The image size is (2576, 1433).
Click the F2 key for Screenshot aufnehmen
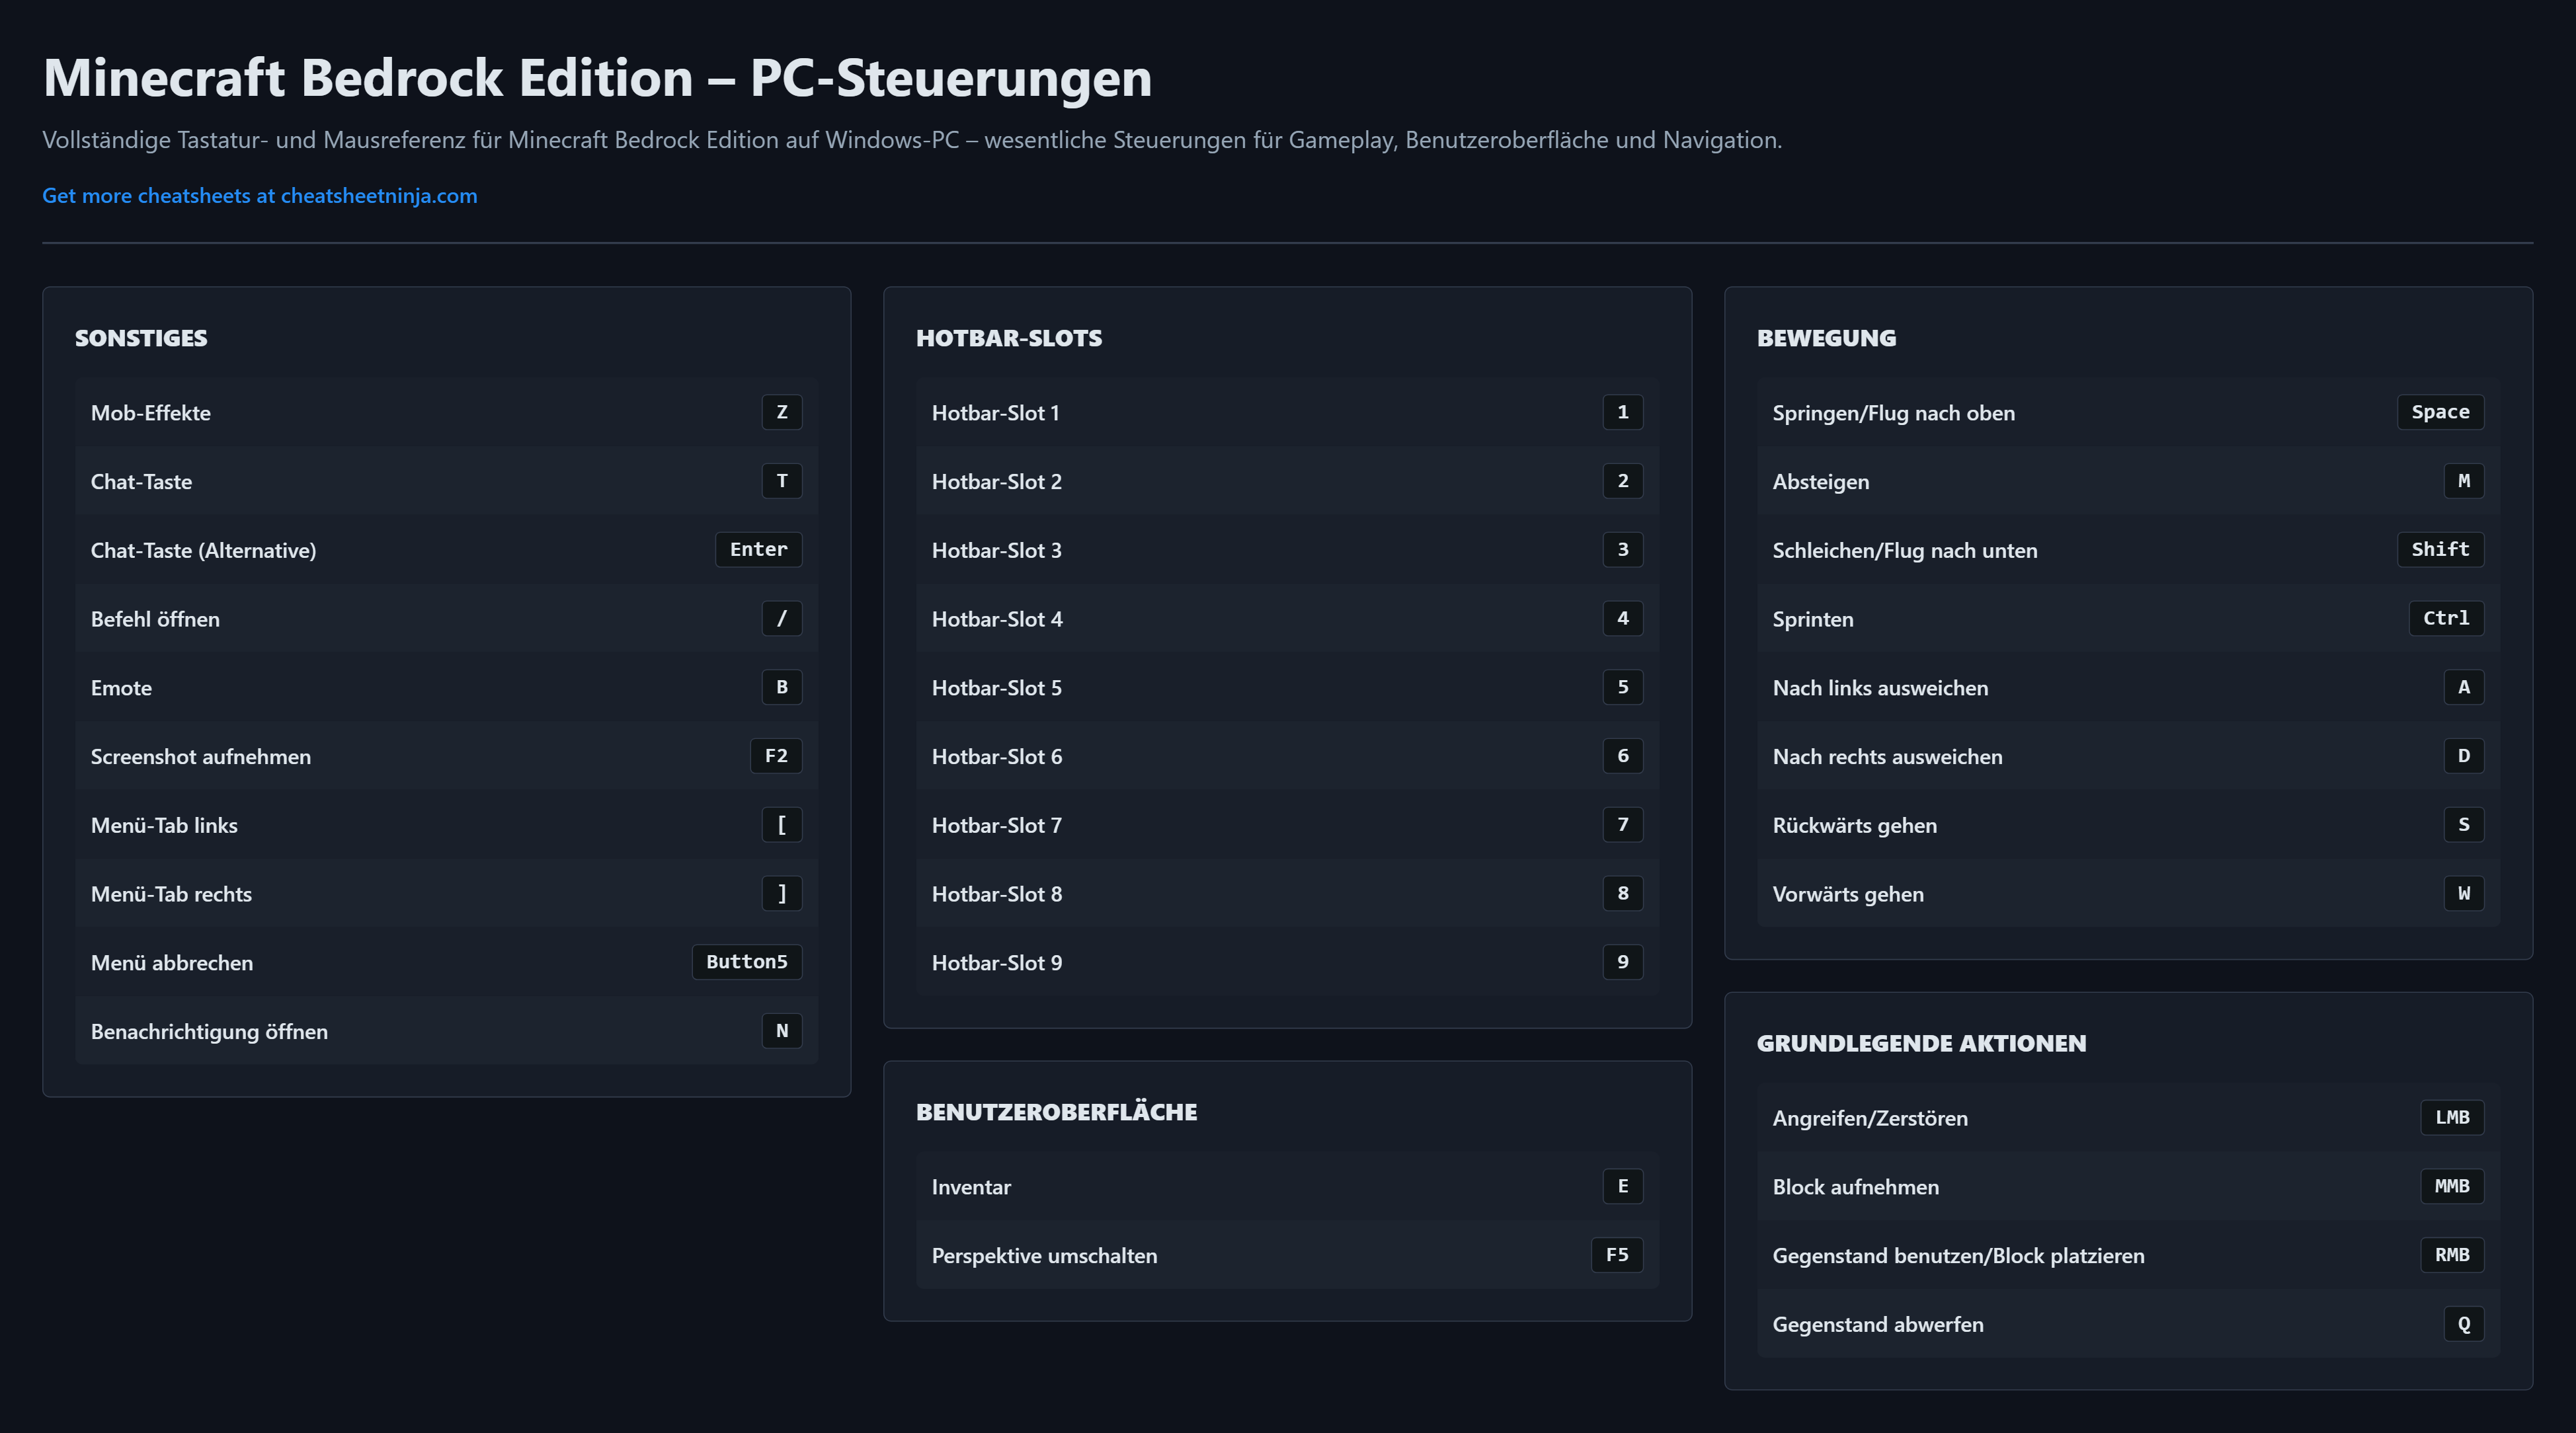[776, 756]
